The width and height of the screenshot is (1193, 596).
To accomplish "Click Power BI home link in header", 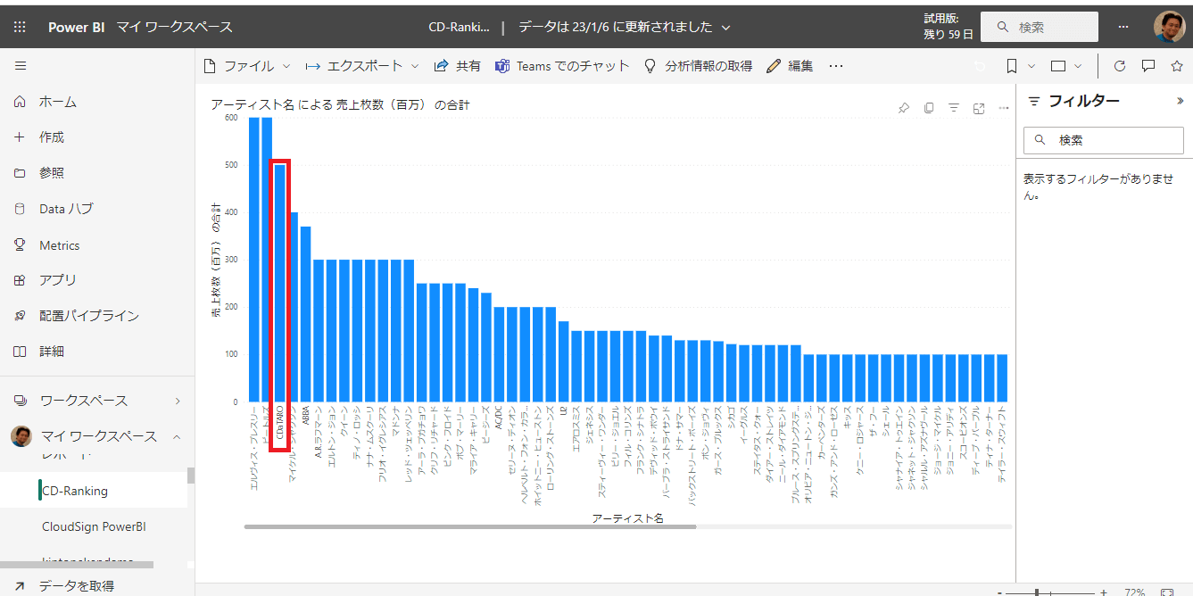I will (x=76, y=27).
